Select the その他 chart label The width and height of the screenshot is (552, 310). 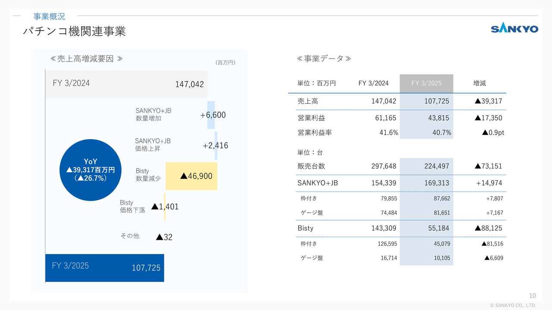tap(129, 236)
